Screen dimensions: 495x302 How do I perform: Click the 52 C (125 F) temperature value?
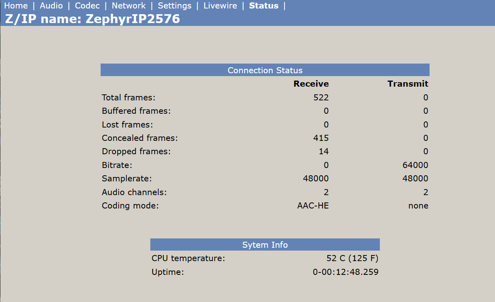pyautogui.click(x=352, y=258)
